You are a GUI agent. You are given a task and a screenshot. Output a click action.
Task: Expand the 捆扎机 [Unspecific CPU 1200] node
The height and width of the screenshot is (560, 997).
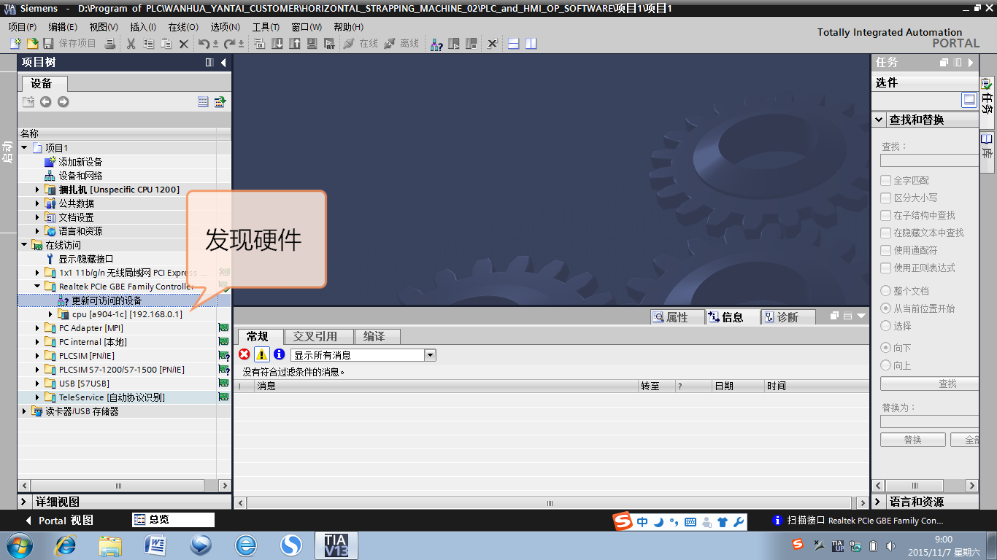[38, 190]
